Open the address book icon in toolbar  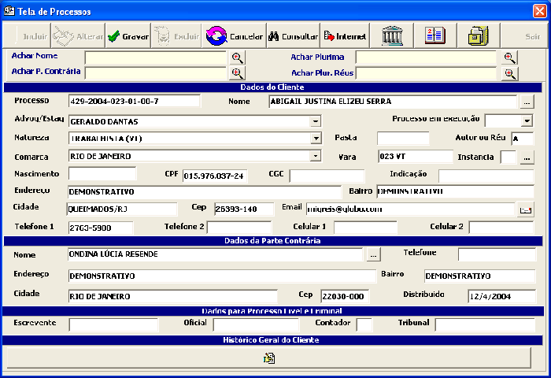pos(435,36)
